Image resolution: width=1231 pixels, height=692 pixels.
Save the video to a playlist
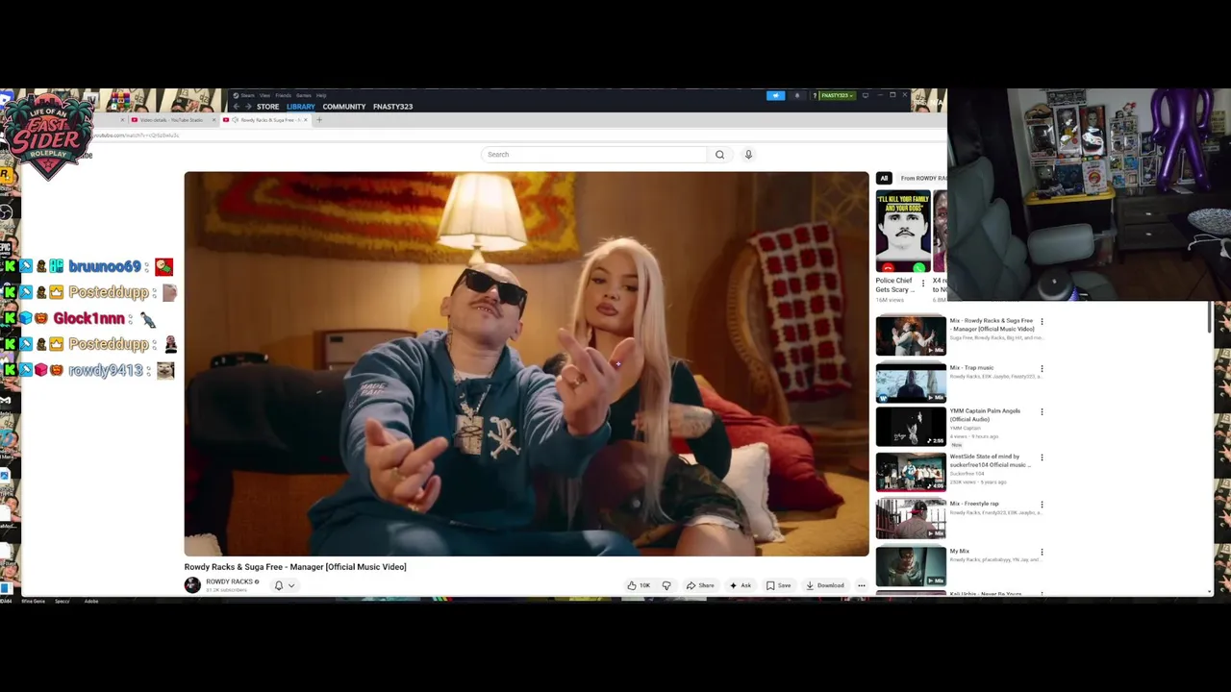click(x=779, y=585)
